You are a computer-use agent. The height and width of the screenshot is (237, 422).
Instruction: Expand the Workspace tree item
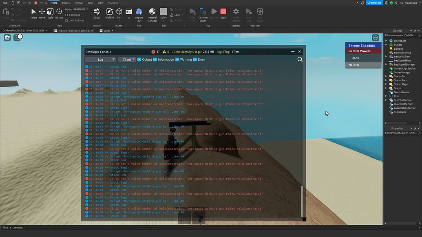click(386, 40)
